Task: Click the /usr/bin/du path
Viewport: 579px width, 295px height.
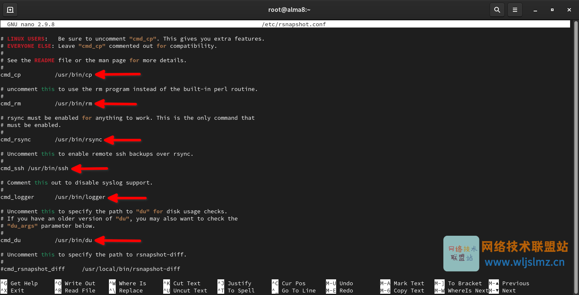Action: click(73, 240)
